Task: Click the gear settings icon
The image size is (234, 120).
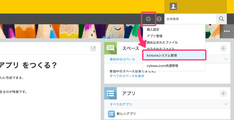Action: [x=148, y=19]
